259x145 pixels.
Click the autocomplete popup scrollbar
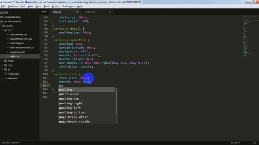[x=117, y=101]
